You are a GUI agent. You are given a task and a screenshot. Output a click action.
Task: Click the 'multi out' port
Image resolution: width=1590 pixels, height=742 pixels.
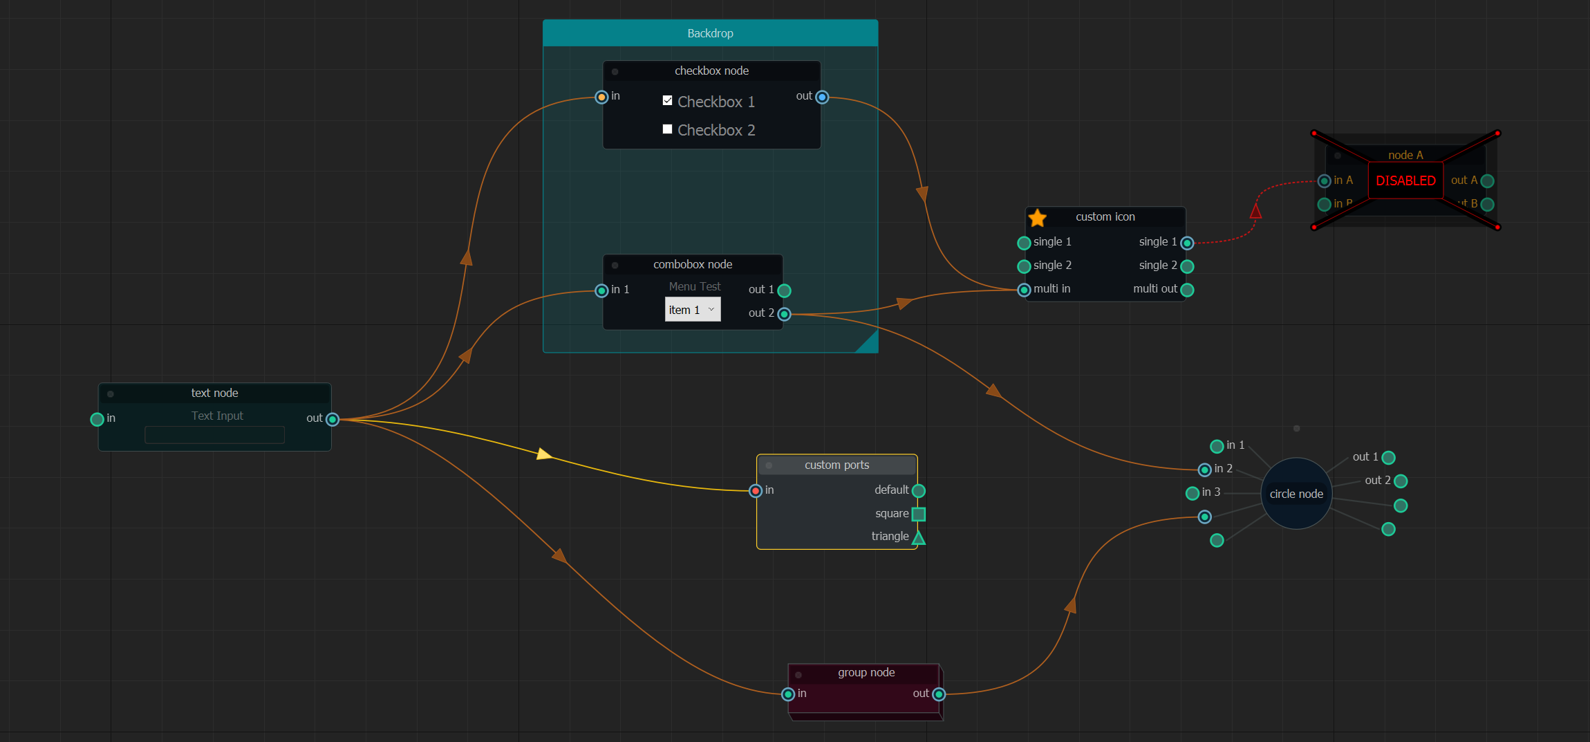tap(1187, 290)
